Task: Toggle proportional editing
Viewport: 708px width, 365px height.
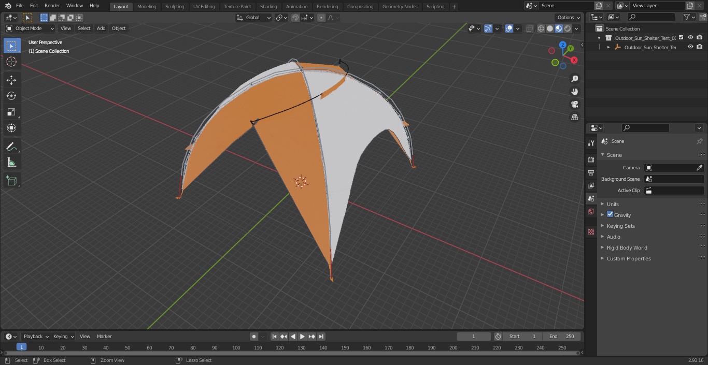Action: (x=321, y=18)
